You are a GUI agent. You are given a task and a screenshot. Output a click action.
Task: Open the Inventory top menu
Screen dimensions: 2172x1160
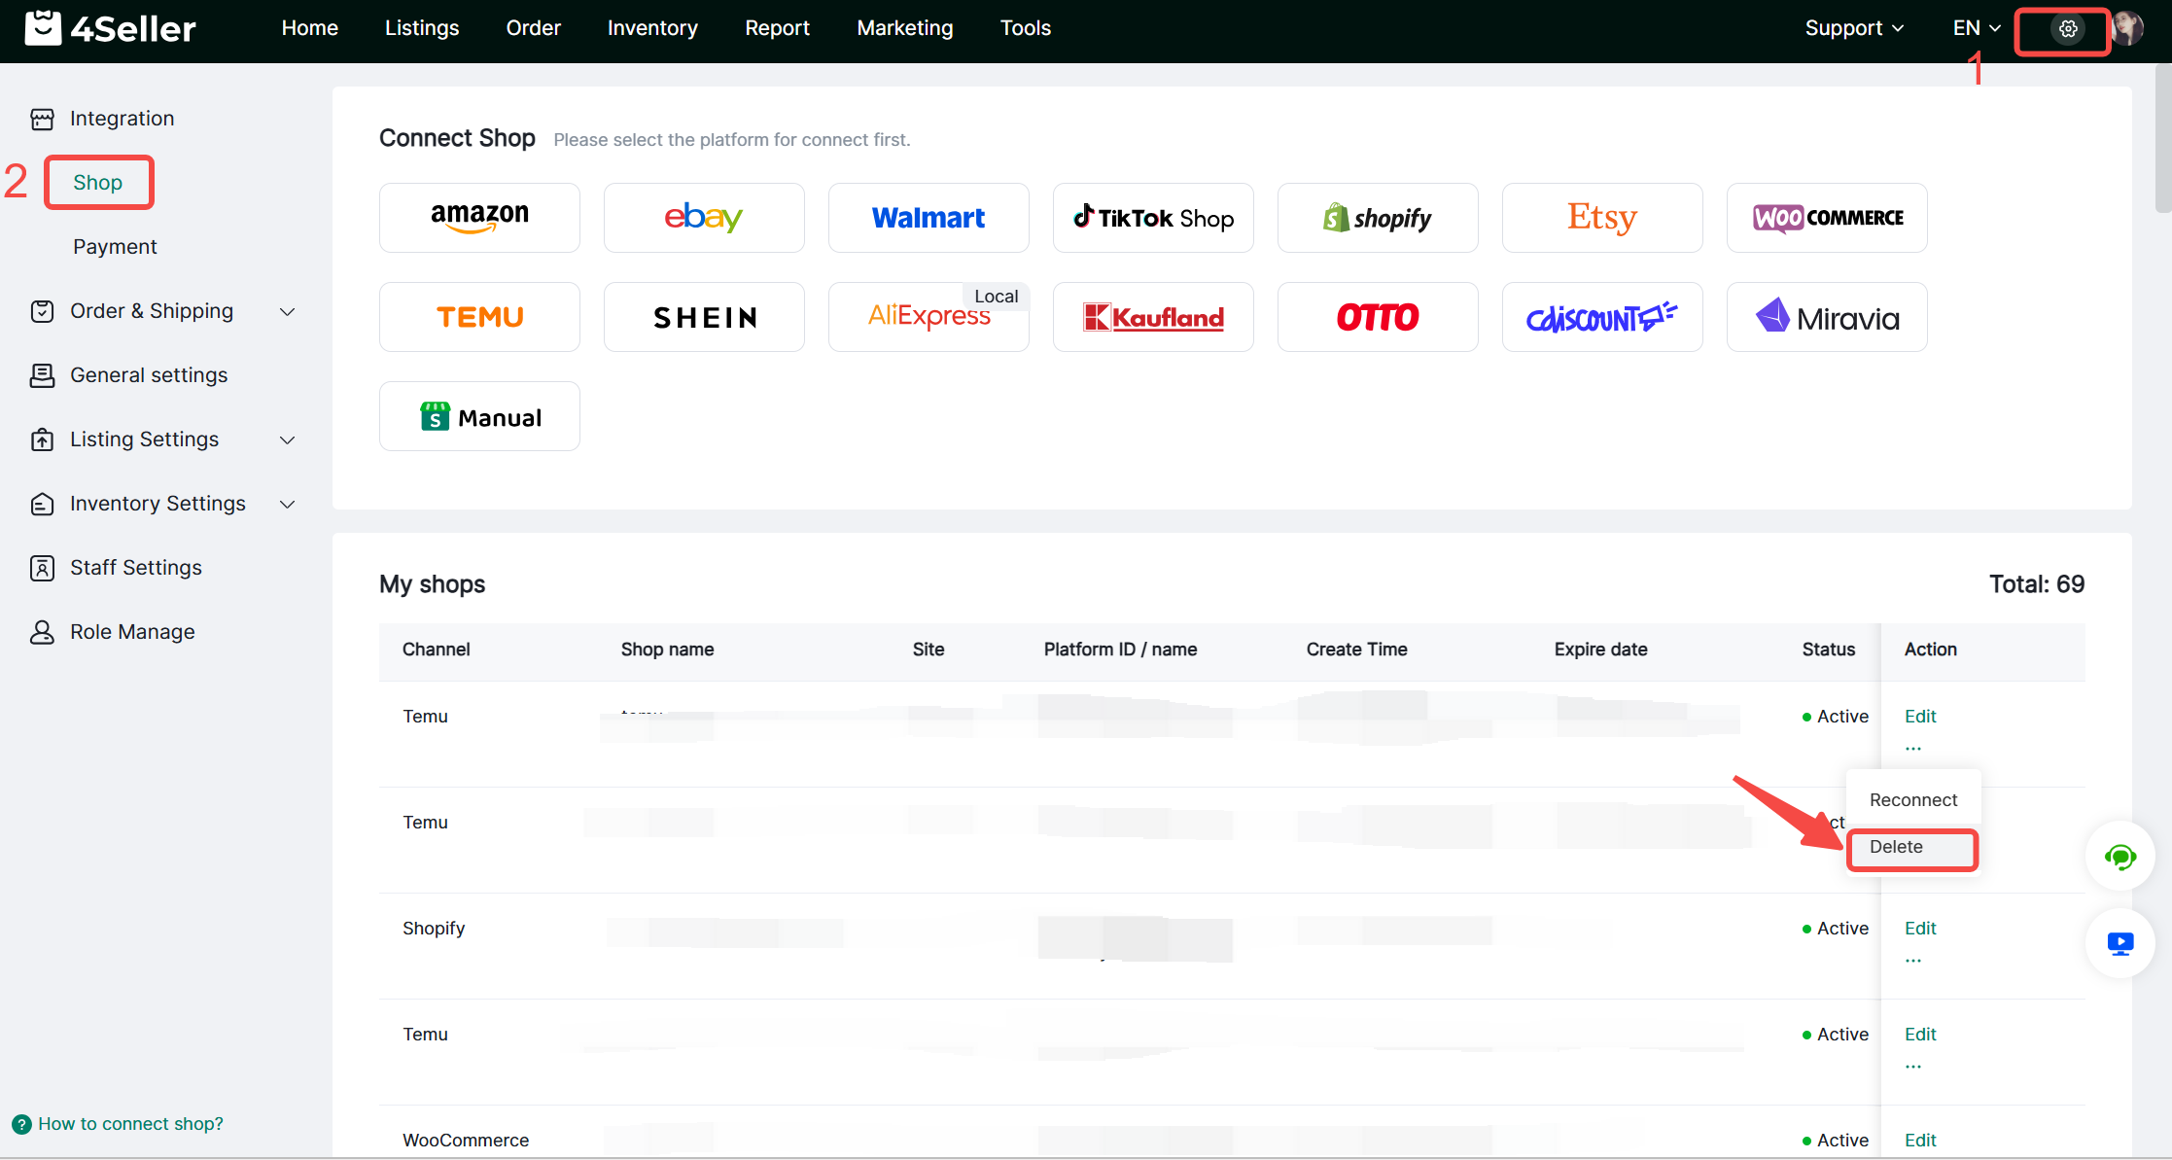(652, 28)
